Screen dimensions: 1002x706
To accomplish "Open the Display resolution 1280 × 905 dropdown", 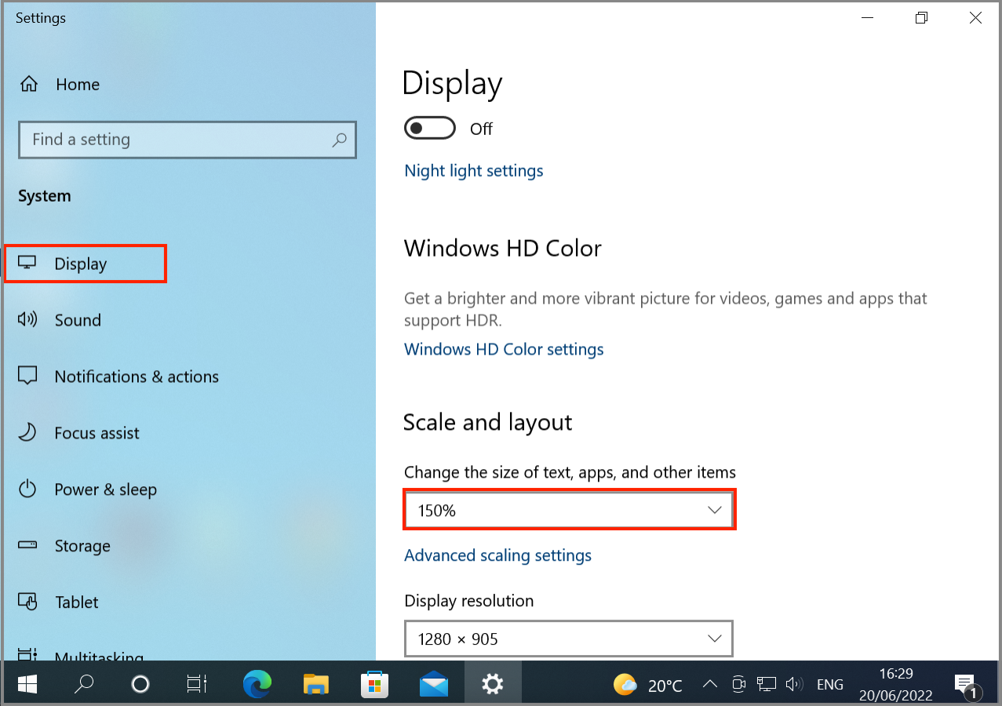I will (569, 639).
